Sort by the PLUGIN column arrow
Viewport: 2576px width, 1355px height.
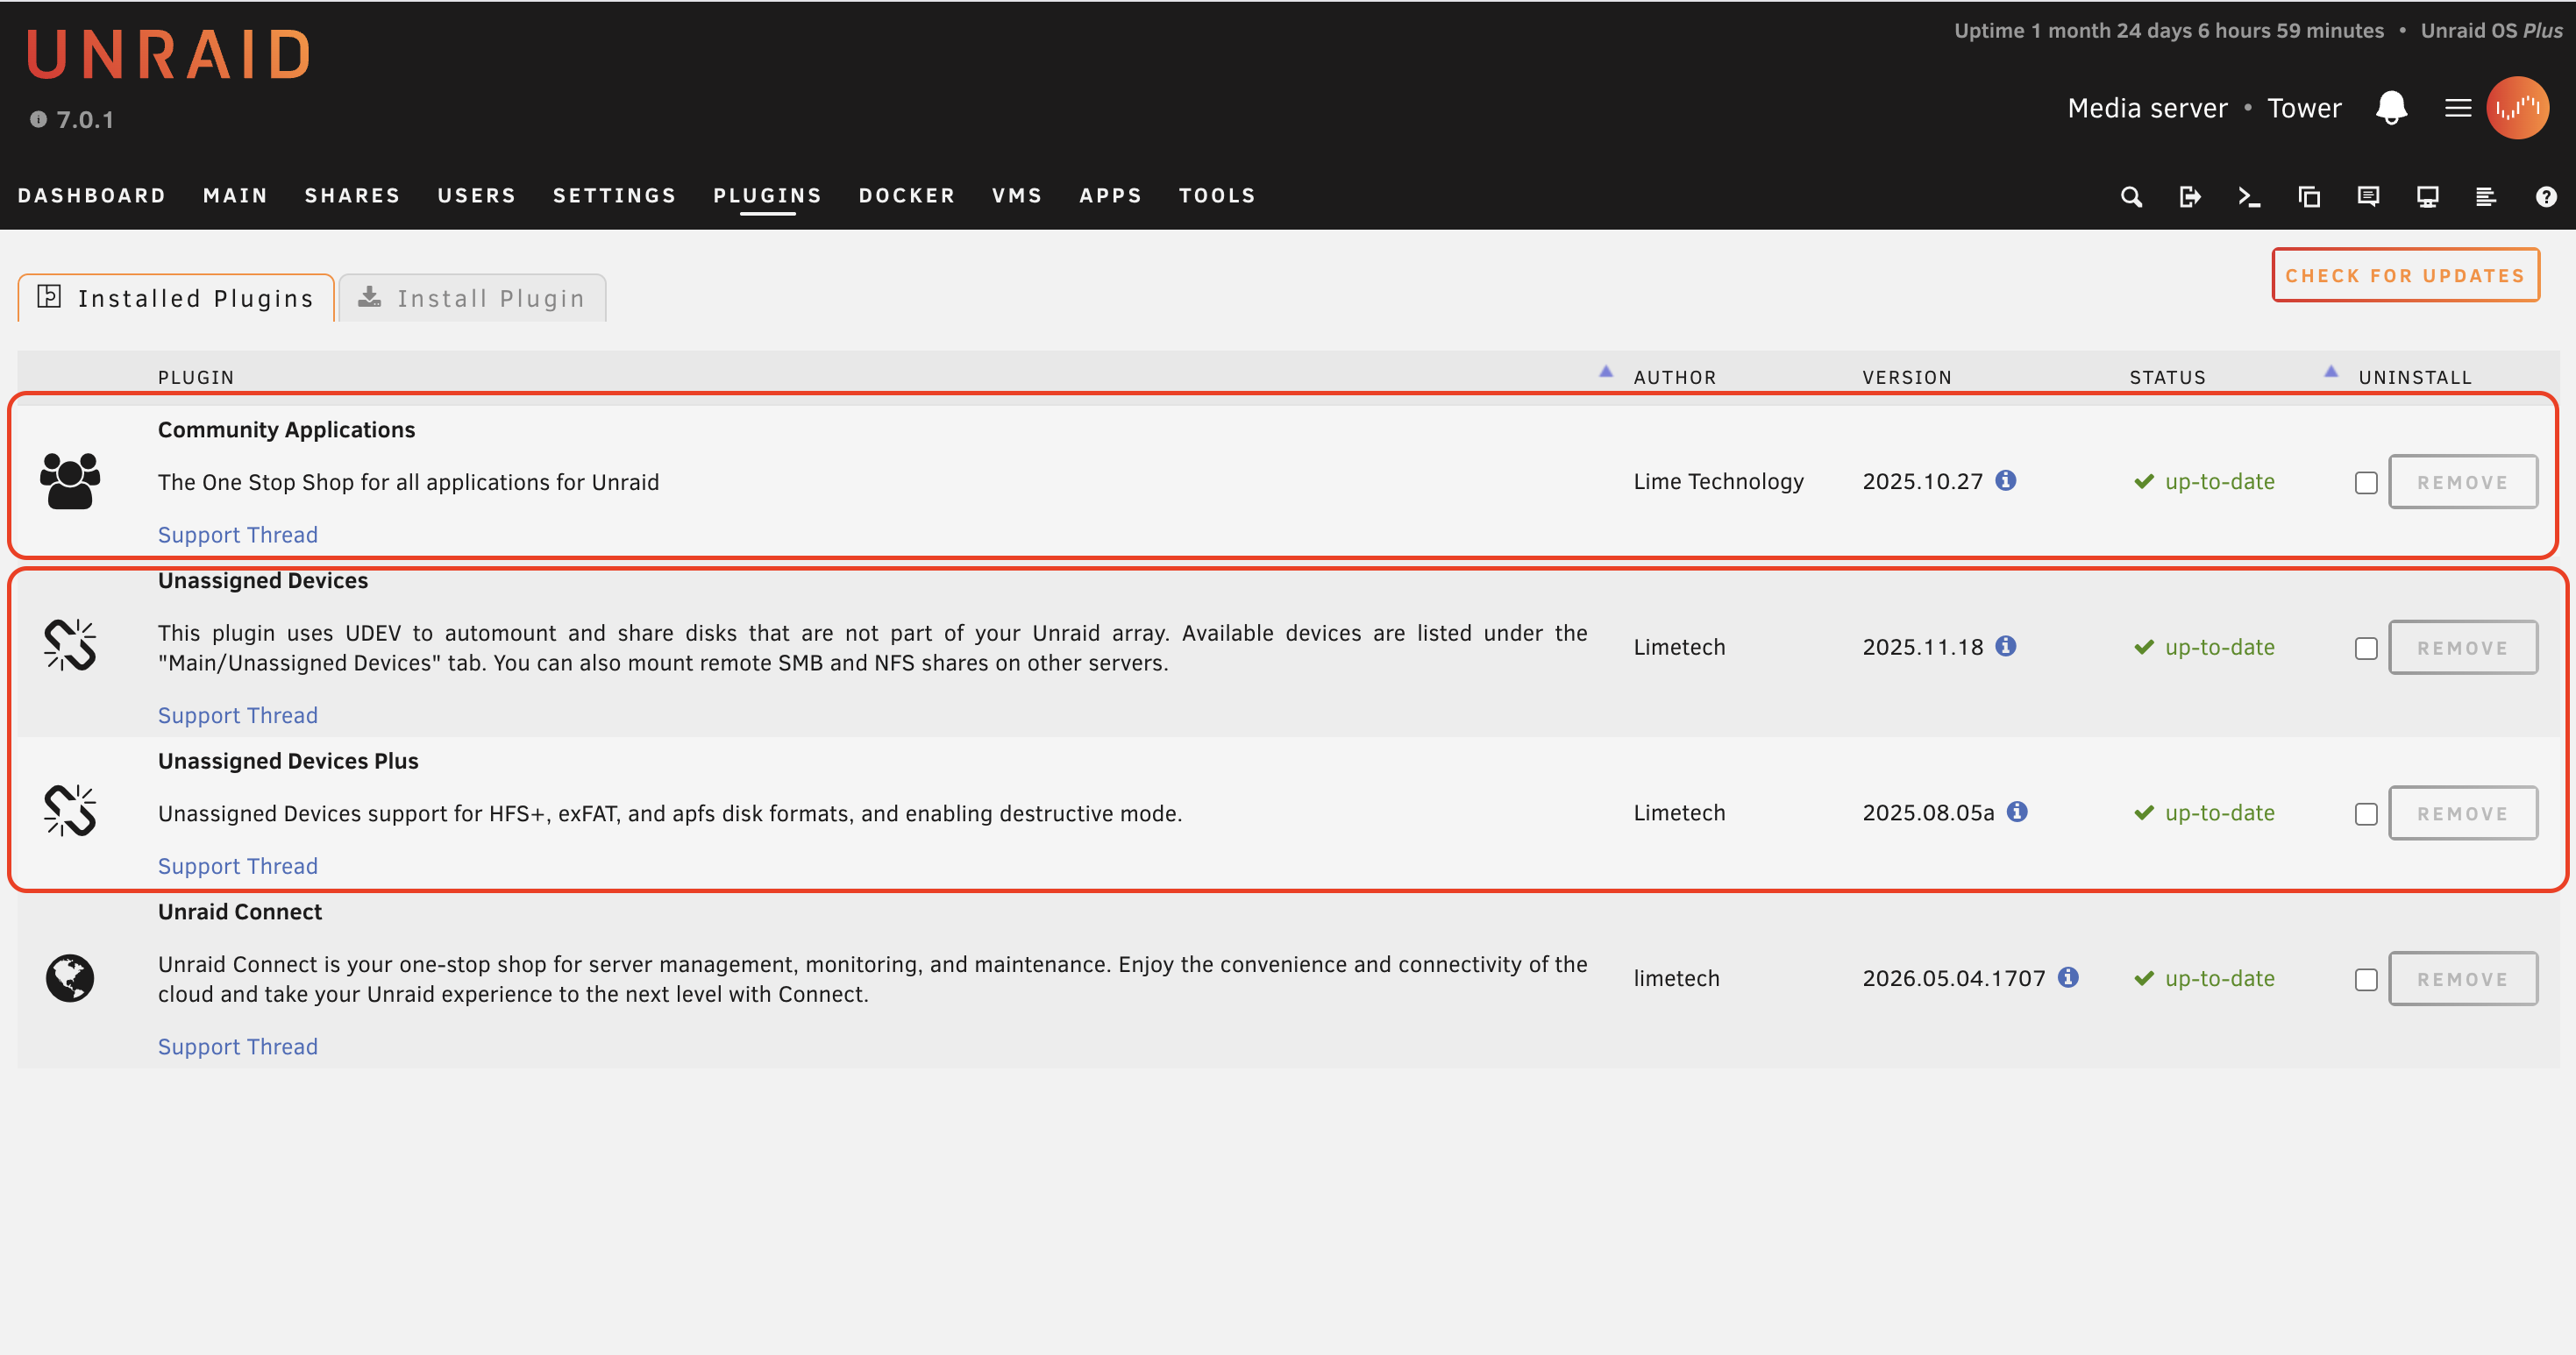[x=1606, y=371]
